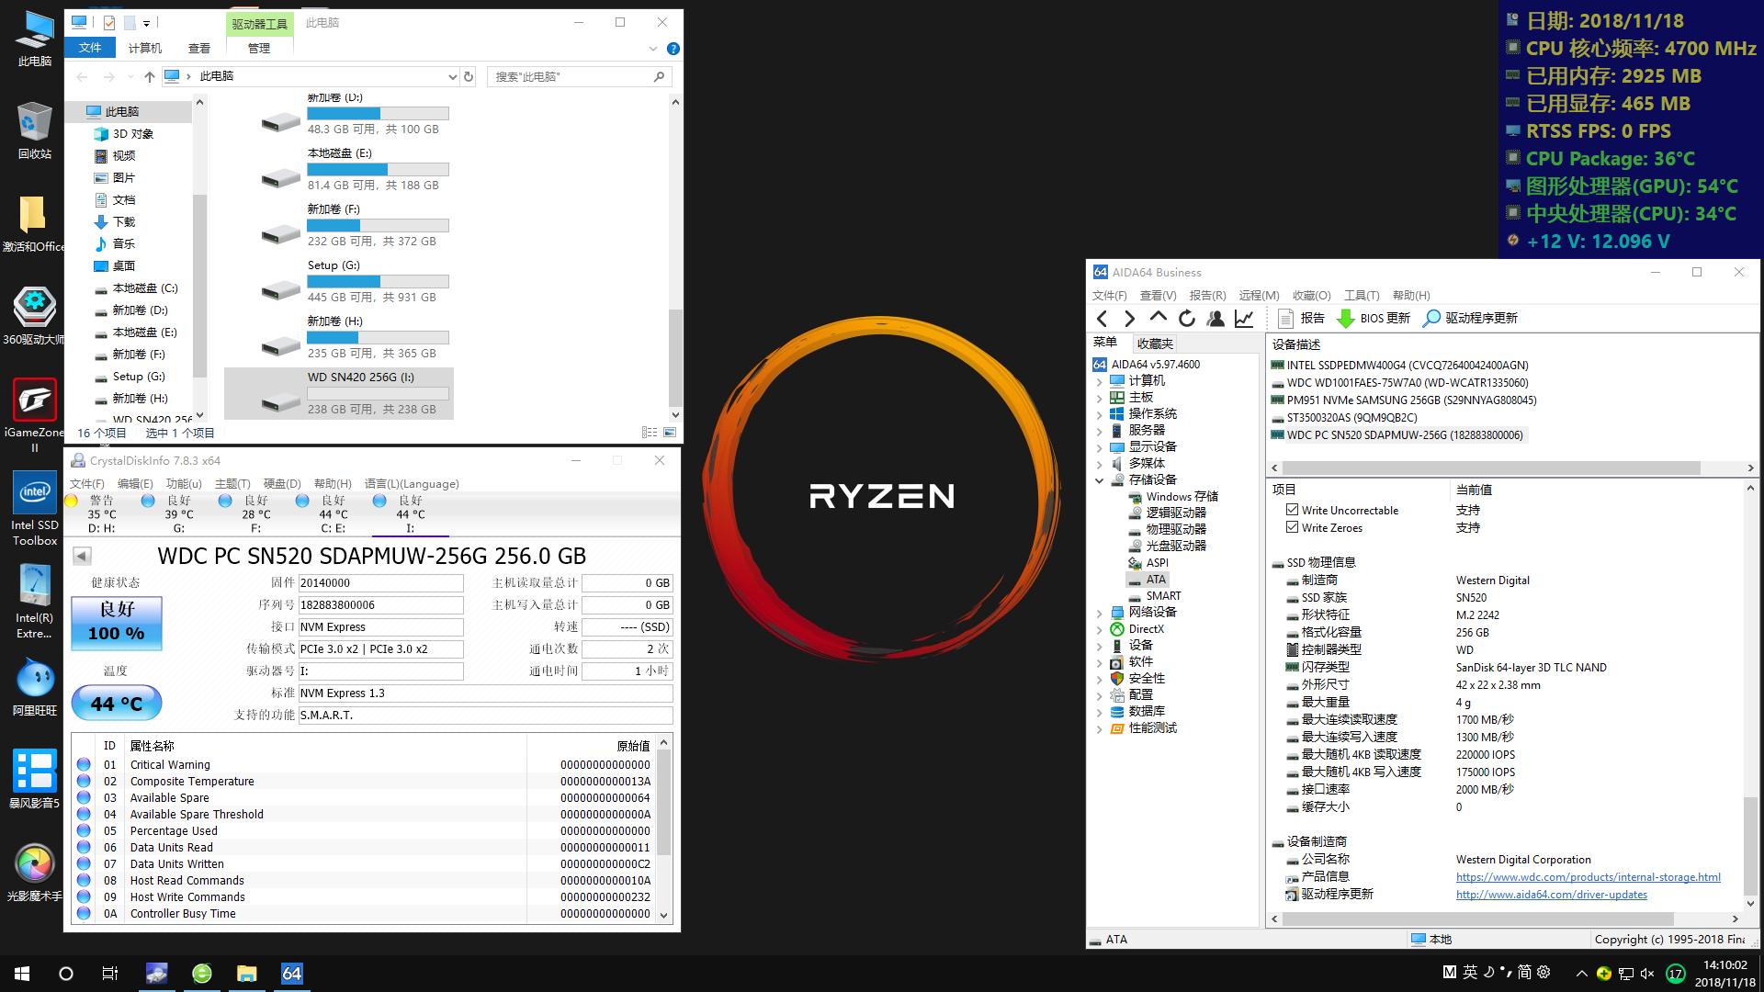Collapse the 存储设备 tree node

1099,479
